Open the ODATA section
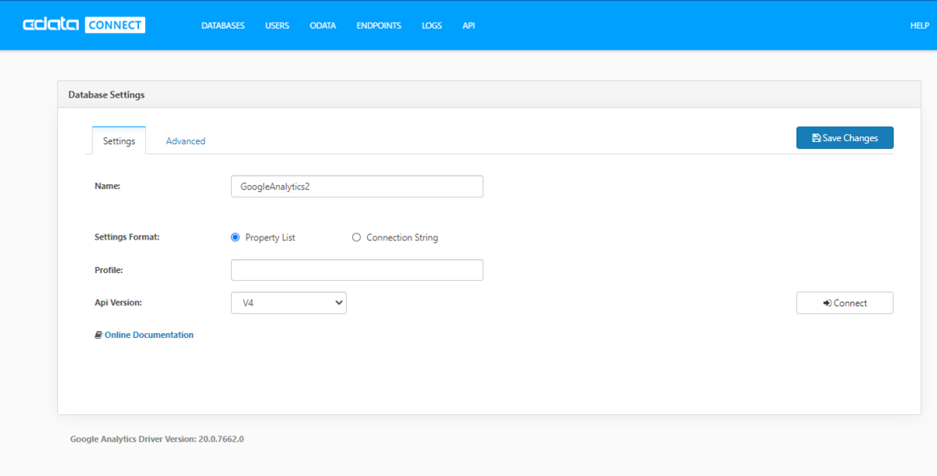Viewport: 937px width, 476px height. (x=322, y=26)
